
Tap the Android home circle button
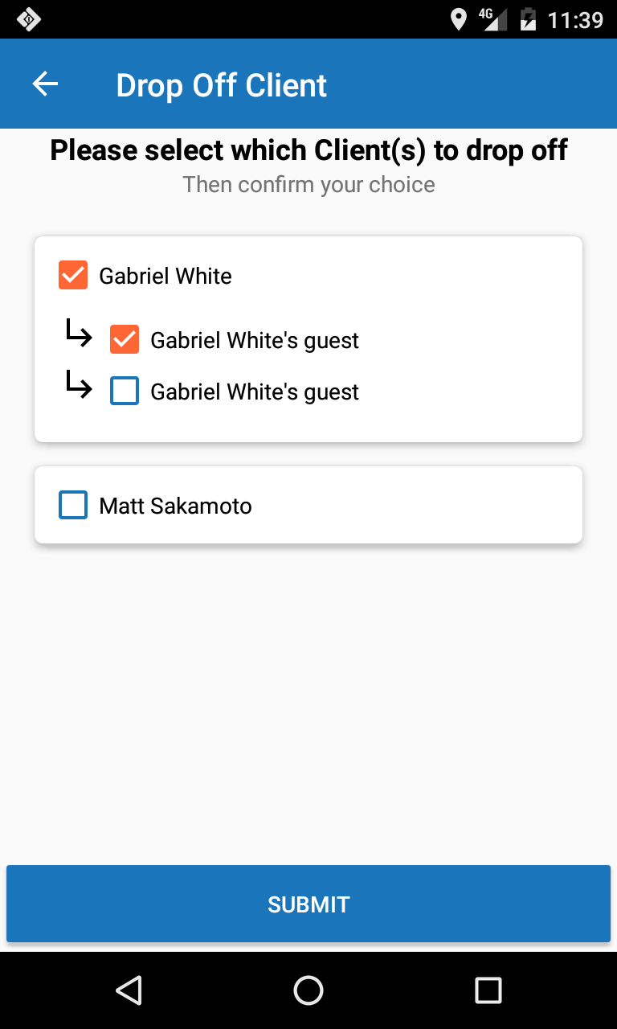click(x=308, y=990)
